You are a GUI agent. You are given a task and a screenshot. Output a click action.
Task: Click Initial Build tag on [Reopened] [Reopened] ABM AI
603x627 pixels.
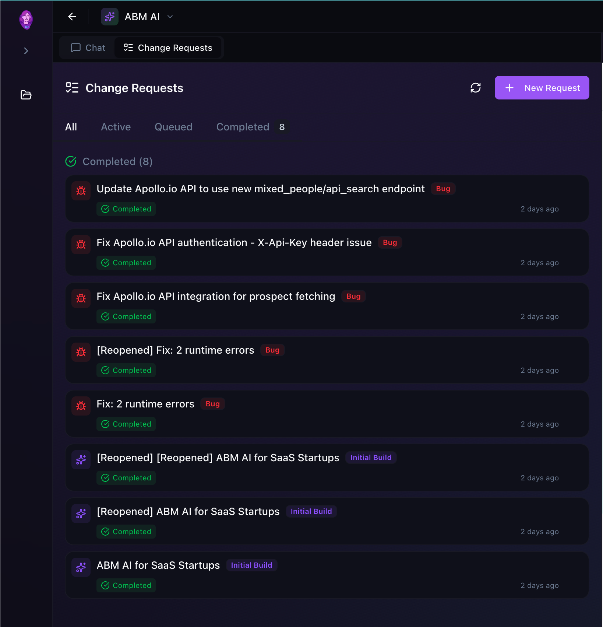pos(371,458)
